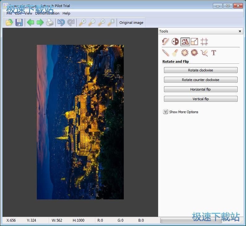The height and width of the screenshot is (226, 246).
Task: Select the Text tool icon
Action: pos(214,53)
